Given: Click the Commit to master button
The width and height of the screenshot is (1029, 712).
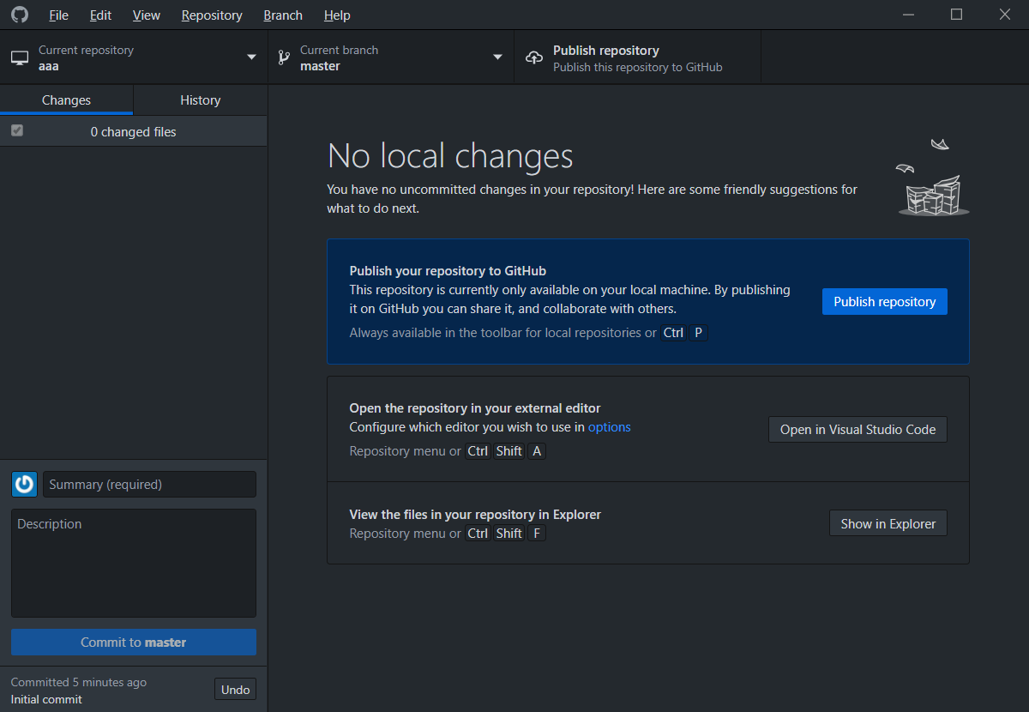Looking at the screenshot, I should pyautogui.click(x=134, y=643).
